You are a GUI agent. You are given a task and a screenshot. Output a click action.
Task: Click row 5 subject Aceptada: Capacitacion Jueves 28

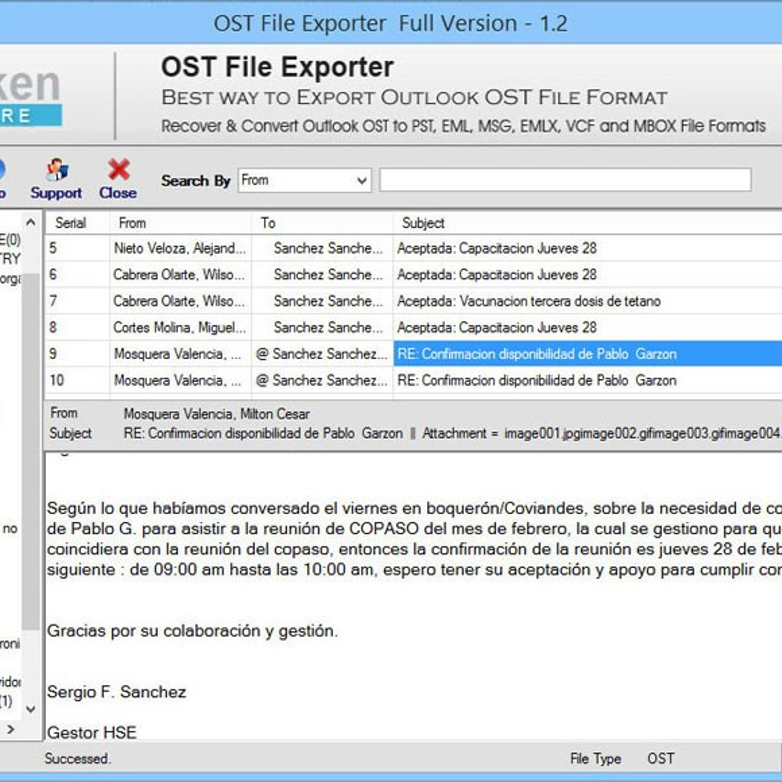[x=497, y=248]
